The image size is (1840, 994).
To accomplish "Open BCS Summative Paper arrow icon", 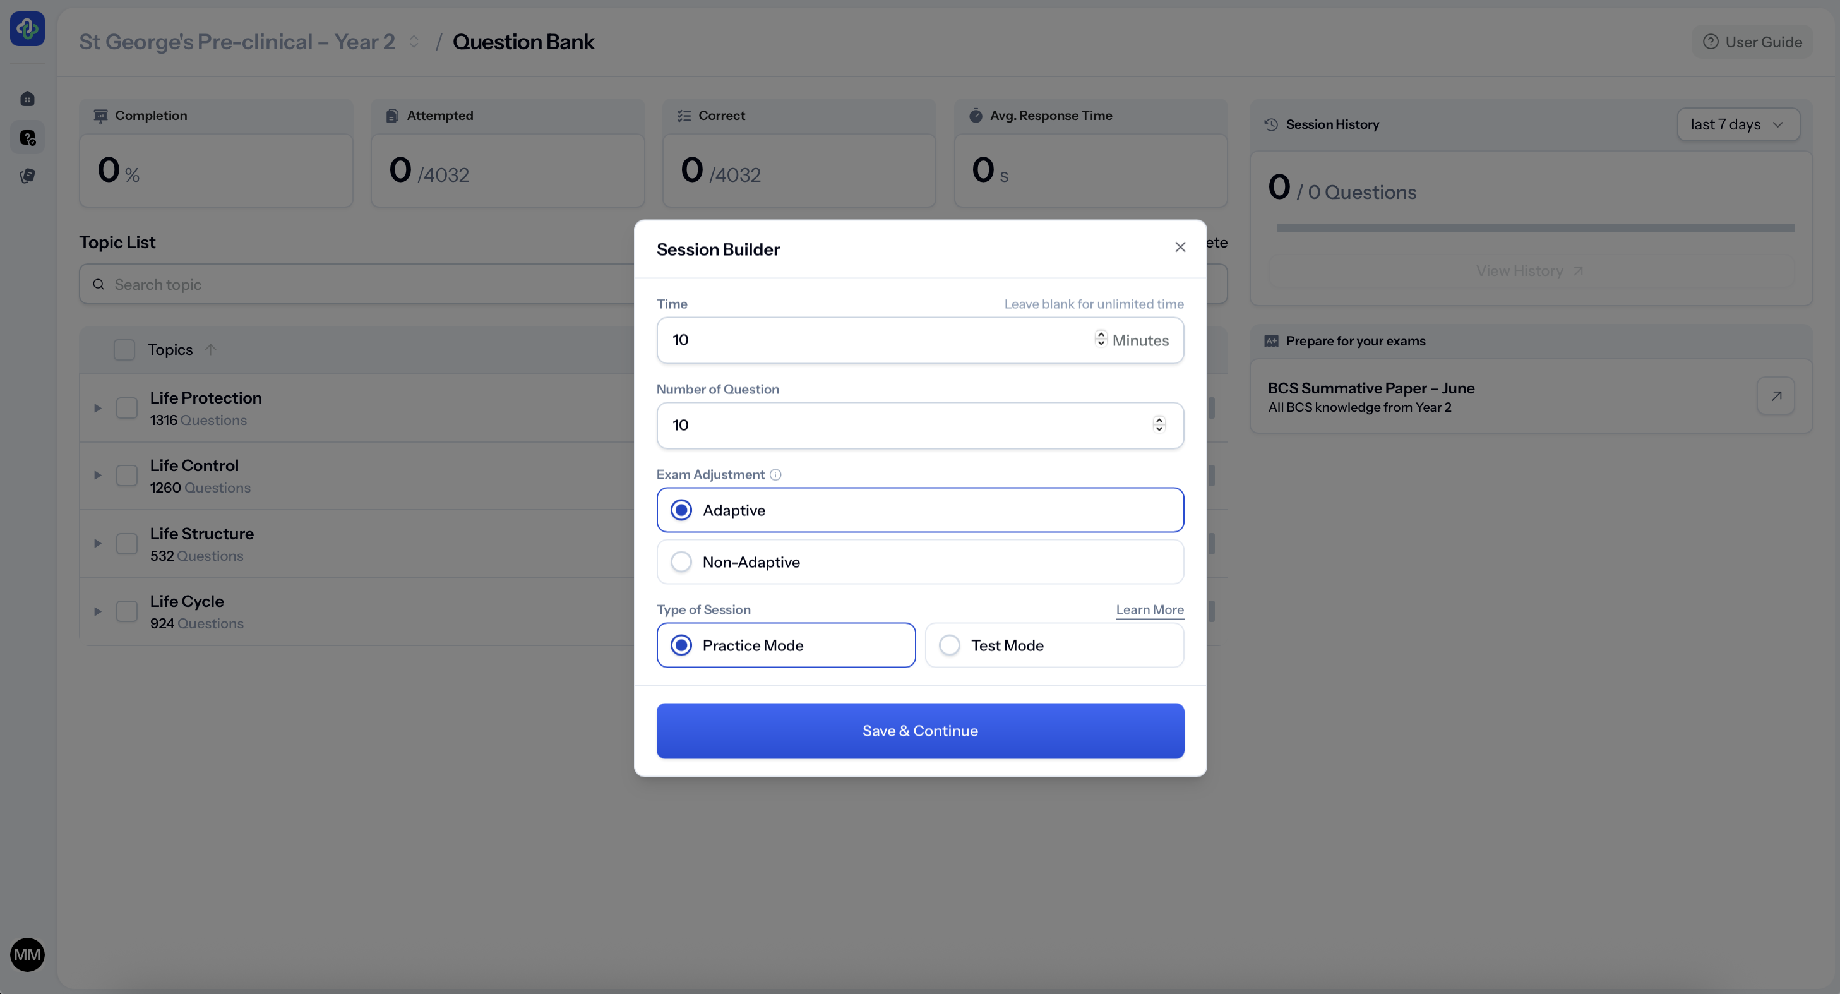I will pyautogui.click(x=1776, y=396).
